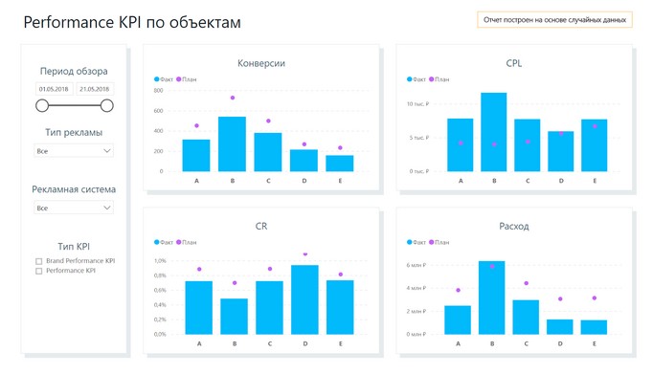Image resolution: width=653 pixels, height=374 pixels.
Task: Click the purple План legend dot in CPL chart
Action: pyautogui.click(x=432, y=79)
